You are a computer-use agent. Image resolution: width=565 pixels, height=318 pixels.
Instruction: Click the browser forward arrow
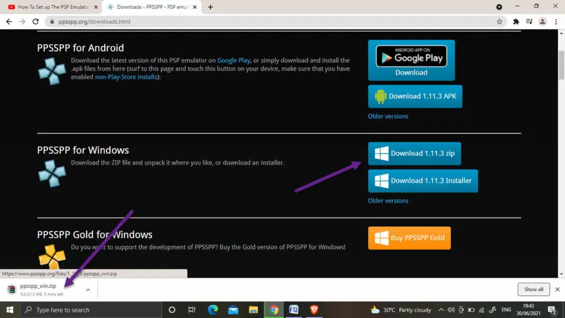22,22
